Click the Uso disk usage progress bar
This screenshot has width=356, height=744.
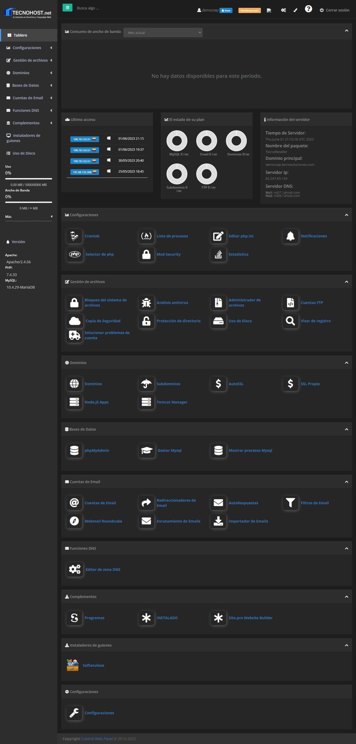[x=28, y=179]
